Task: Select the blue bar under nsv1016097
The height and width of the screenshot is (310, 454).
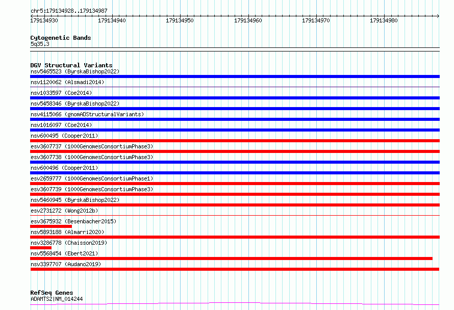Action: (x=235, y=130)
